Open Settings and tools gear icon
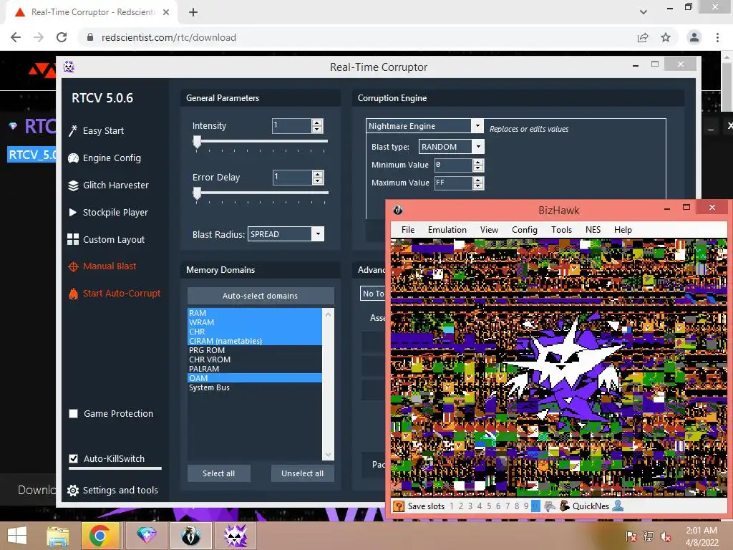This screenshot has height=550, width=733. (x=73, y=490)
